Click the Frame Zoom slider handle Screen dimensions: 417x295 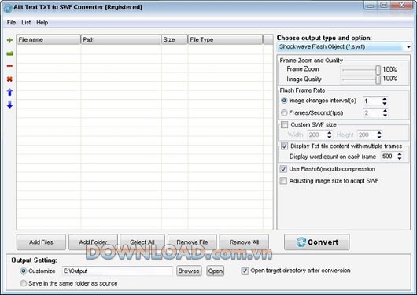[378, 70]
